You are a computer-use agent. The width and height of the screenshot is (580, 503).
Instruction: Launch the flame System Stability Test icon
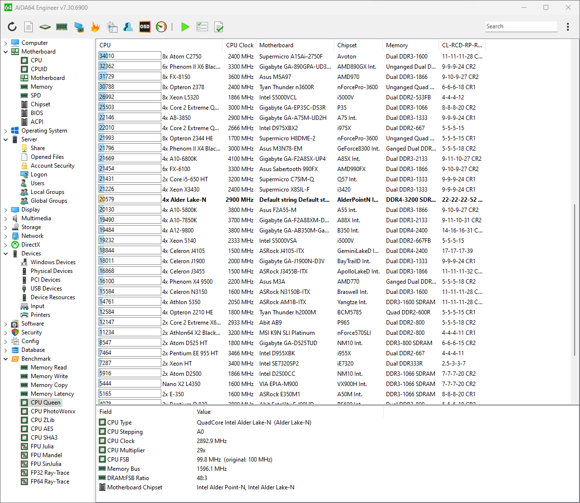click(95, 27)
